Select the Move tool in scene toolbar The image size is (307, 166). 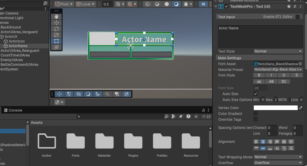(56, 23)
